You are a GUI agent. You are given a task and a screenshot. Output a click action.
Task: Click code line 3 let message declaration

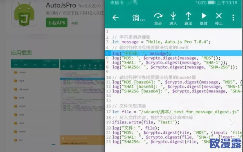point(161,42)
